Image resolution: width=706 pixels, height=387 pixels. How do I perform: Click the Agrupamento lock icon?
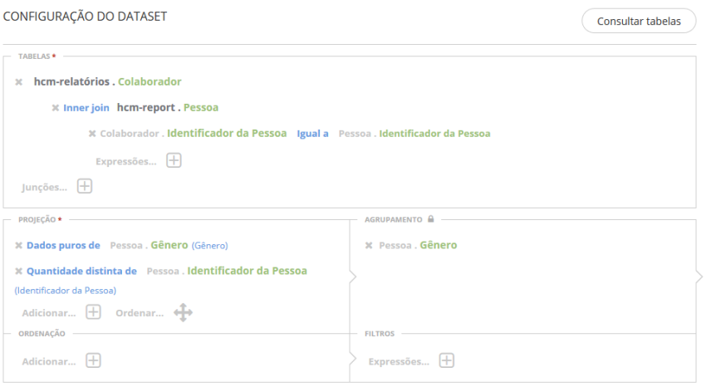(x=430, y=219)
